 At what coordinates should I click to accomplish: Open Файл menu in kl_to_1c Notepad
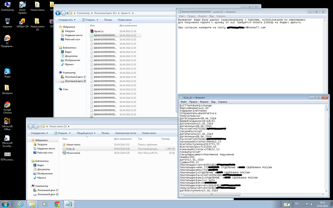click(x=184, y=102)
